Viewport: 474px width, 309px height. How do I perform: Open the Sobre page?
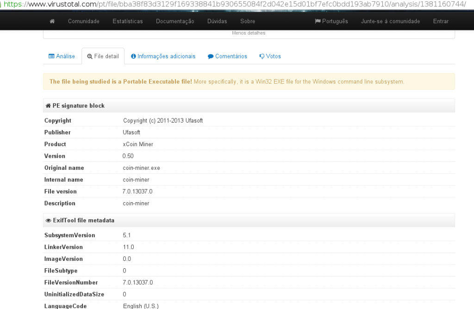tap(248, 21)
